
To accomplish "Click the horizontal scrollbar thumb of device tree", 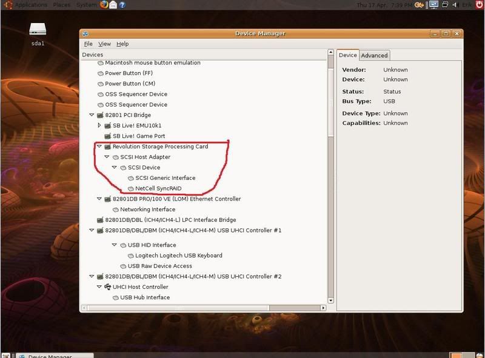I will (x=178, y=308).
